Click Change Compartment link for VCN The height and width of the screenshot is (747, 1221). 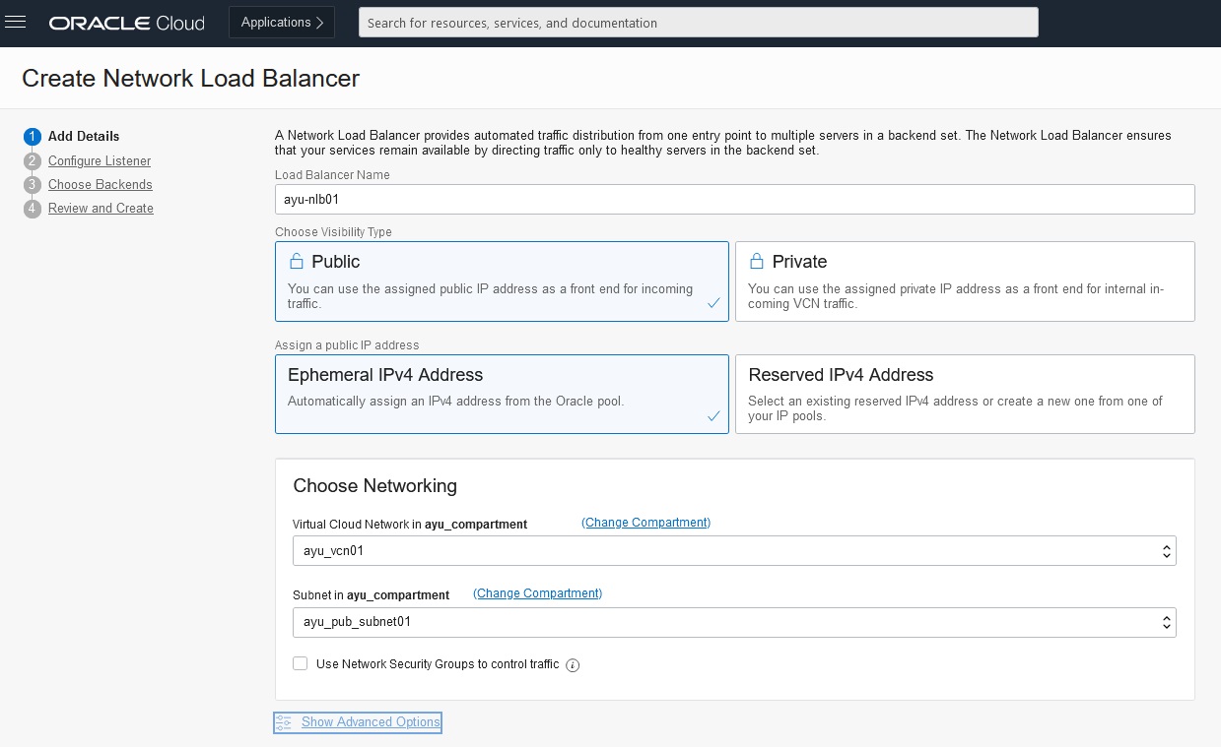(x=645, y=523)
